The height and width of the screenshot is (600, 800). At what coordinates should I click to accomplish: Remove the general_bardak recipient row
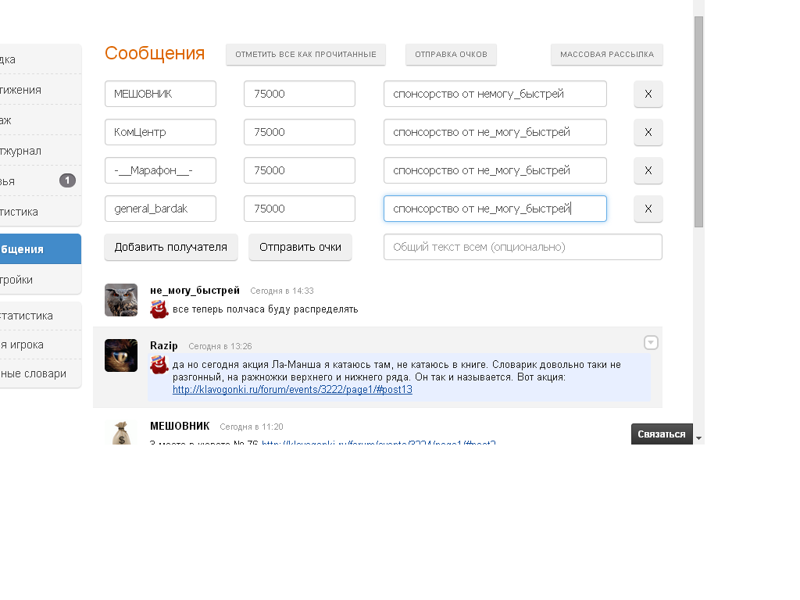point(648,209)
